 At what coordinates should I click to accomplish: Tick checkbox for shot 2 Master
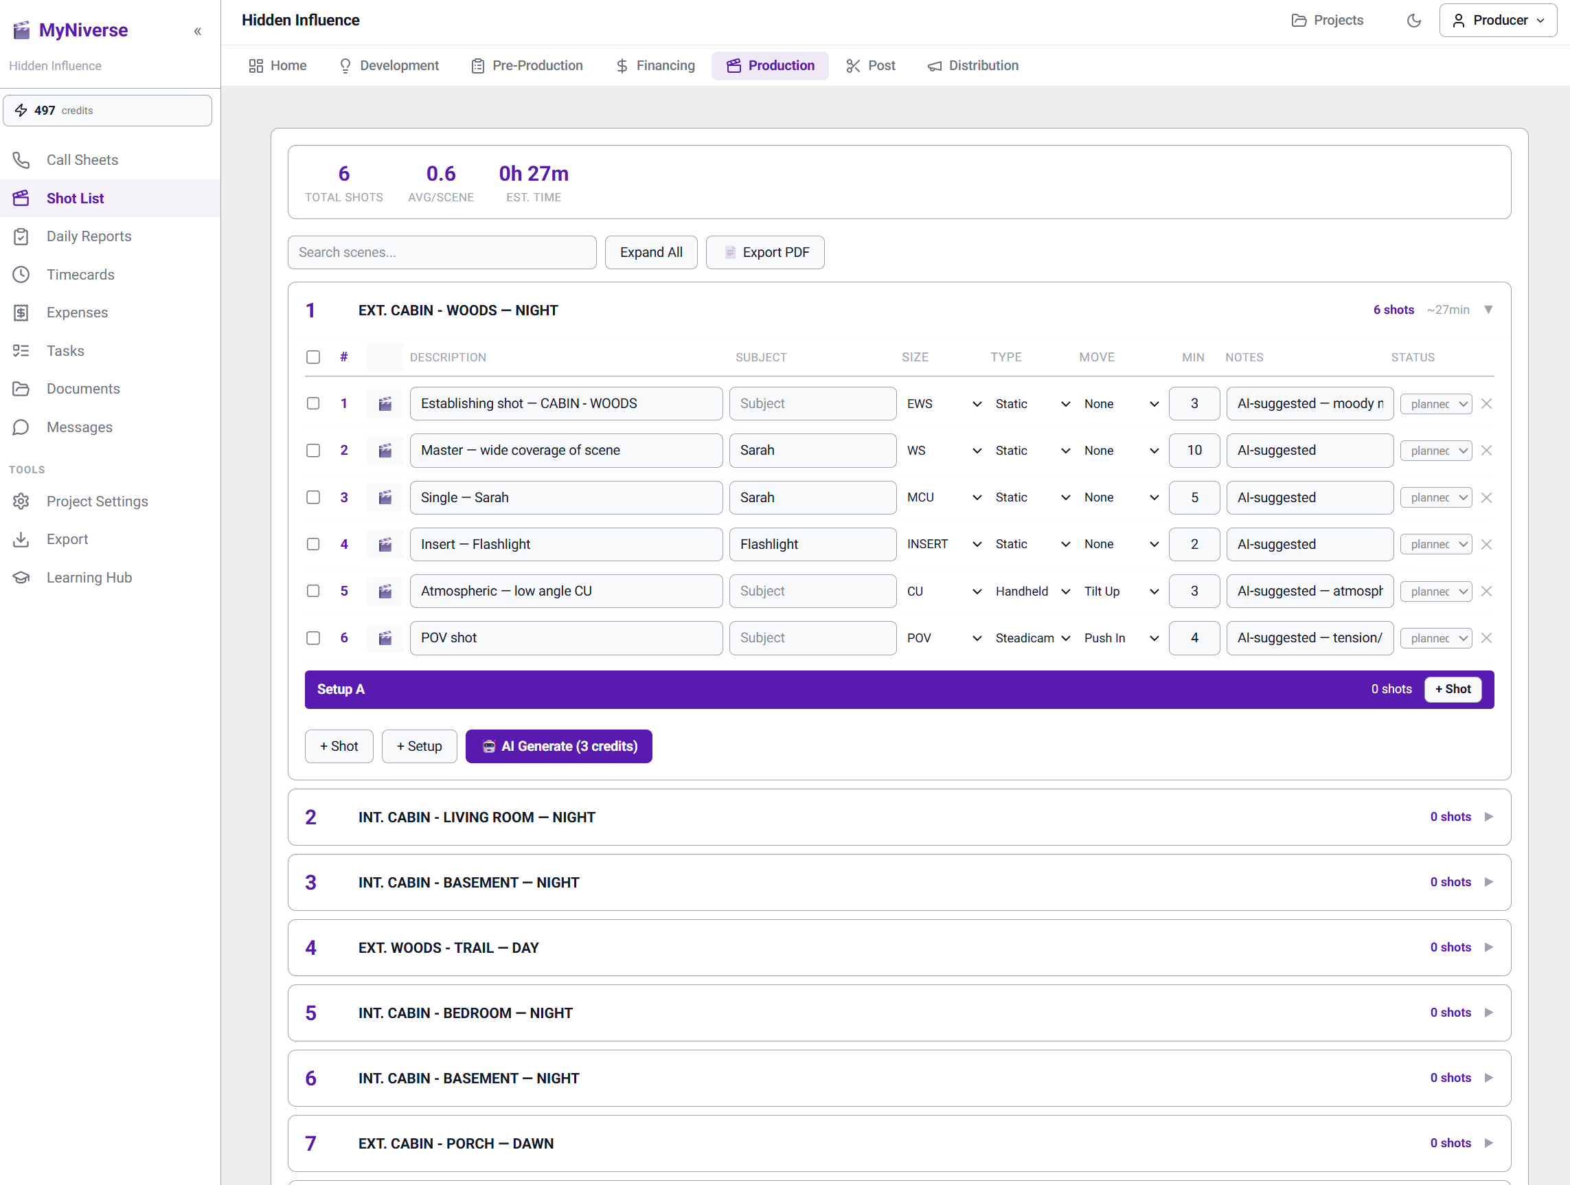(x=313, y=451)
